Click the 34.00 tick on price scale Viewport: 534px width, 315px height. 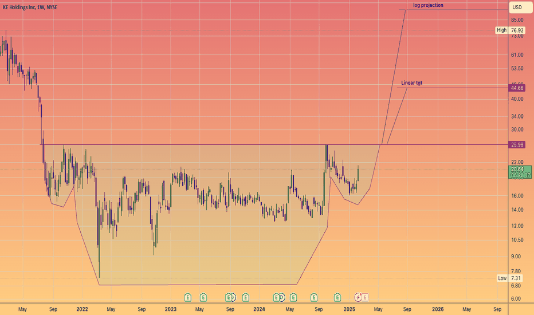pyautogui.click(x=517, y=116)
